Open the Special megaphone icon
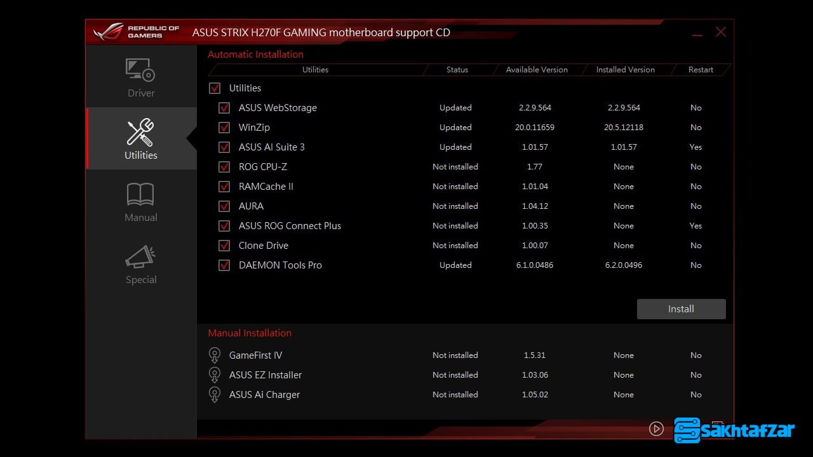Image resolution: width=813 pixels, height=457 pixels. click(140, 256)
